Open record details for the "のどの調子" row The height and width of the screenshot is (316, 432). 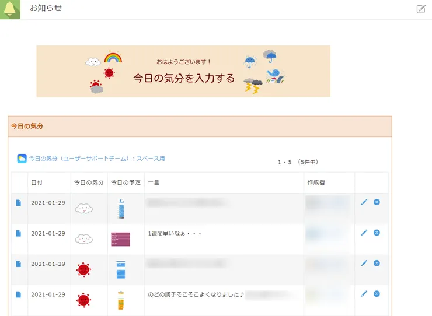(18, 294)
